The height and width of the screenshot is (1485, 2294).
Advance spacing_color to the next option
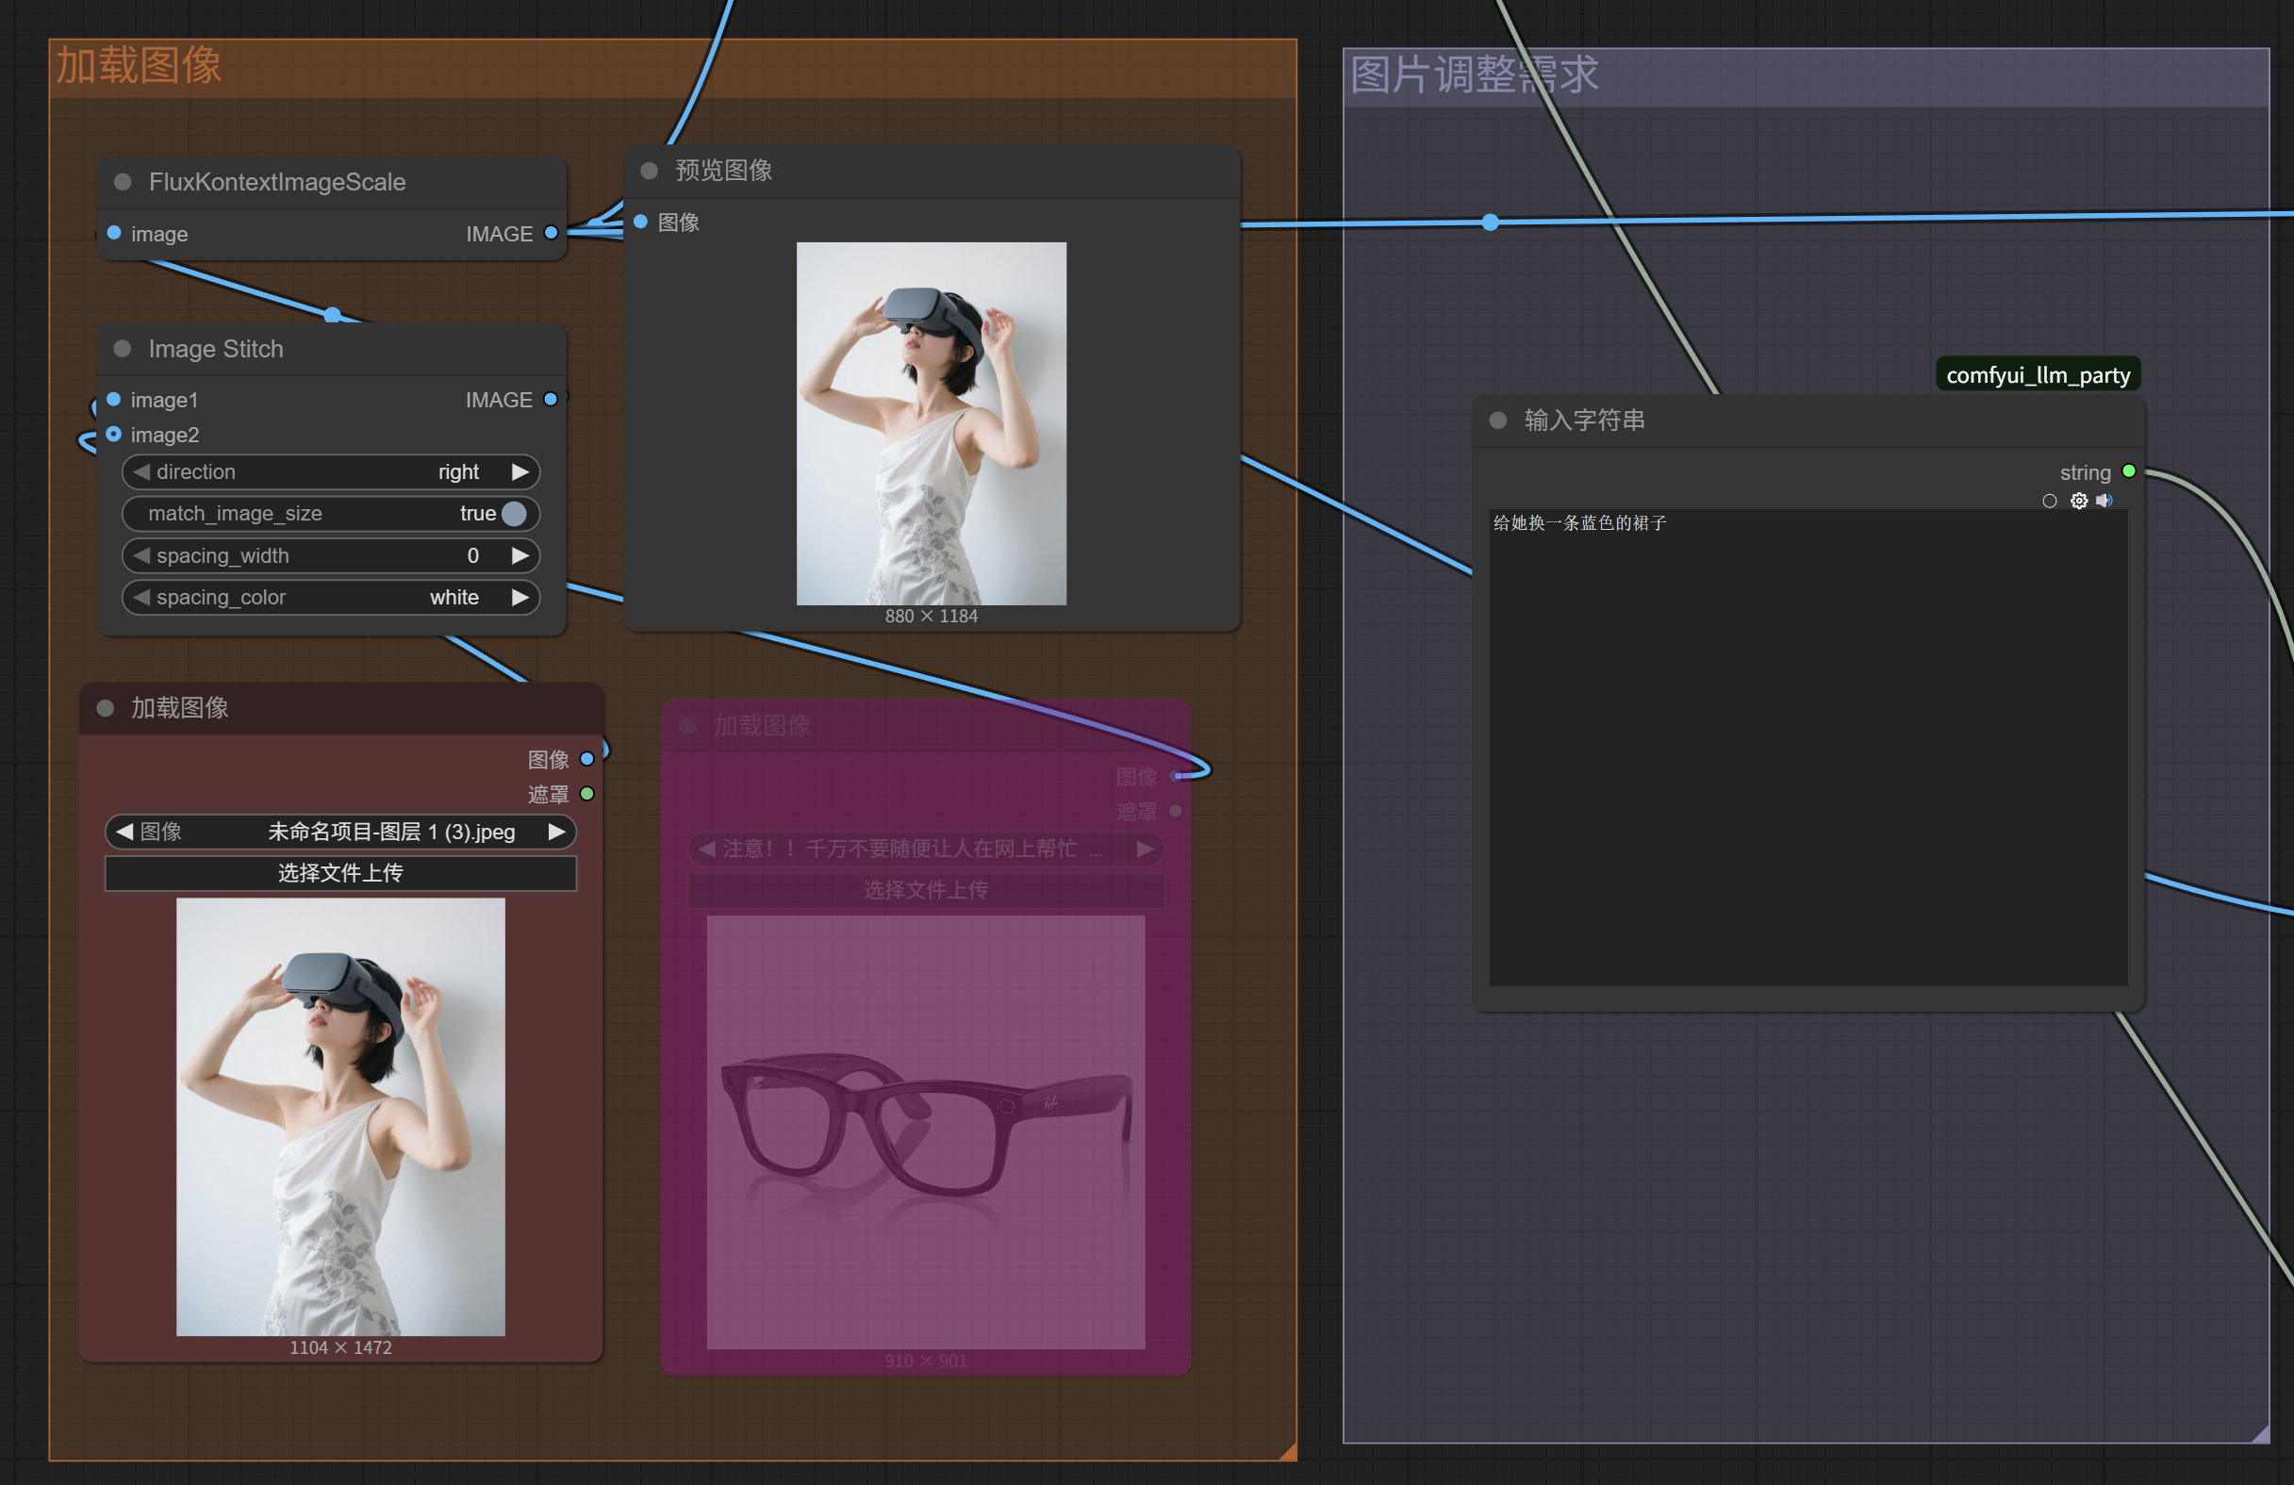point(520,598)
